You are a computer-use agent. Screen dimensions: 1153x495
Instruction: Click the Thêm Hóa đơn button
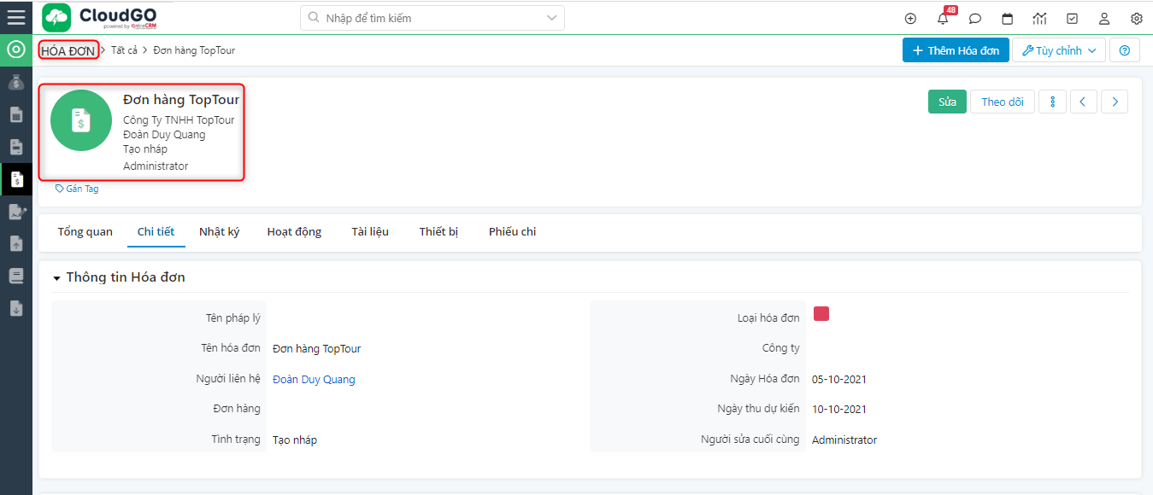pos(956,50)
